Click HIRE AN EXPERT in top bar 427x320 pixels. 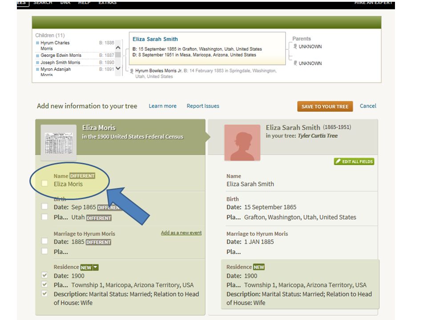coord(373,3)
